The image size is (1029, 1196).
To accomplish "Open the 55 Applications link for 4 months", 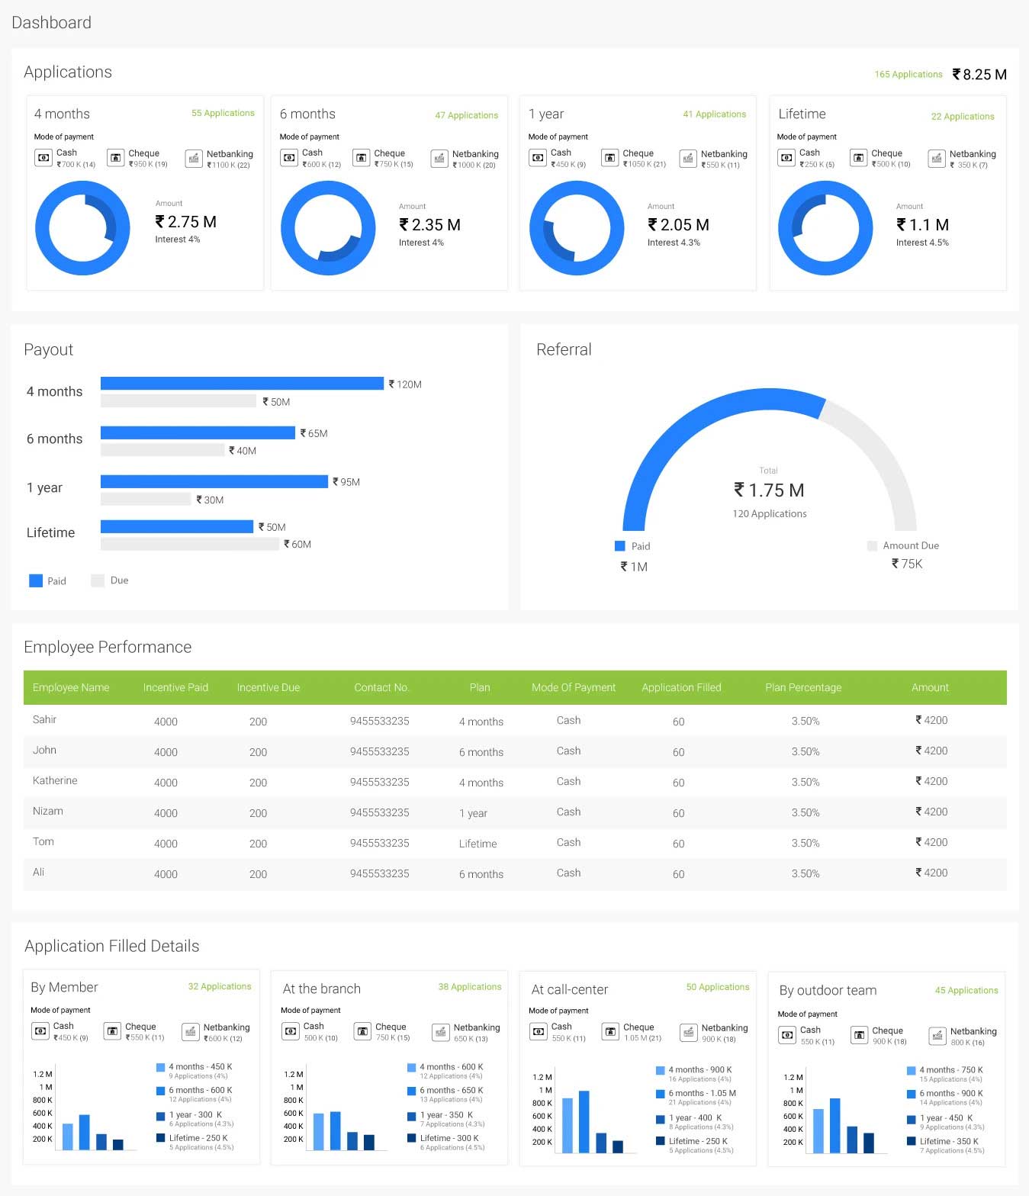I will coord(223,113).
